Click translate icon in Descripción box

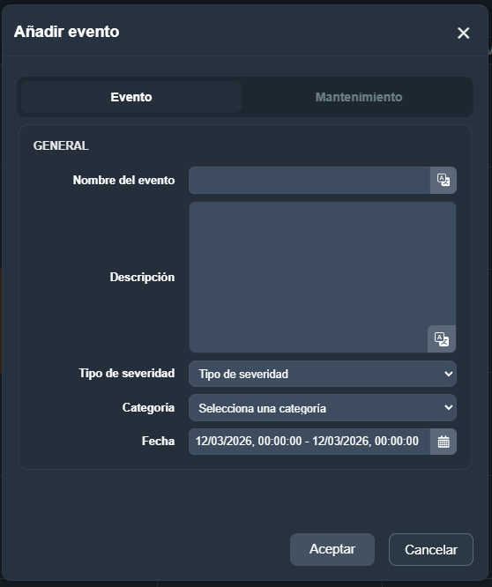tap(442, 338)
